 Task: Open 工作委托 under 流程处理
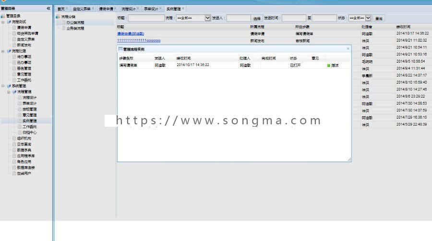[24, 80]
